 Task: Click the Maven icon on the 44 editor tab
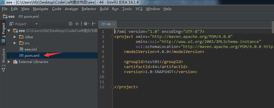(x=103, y=24)
